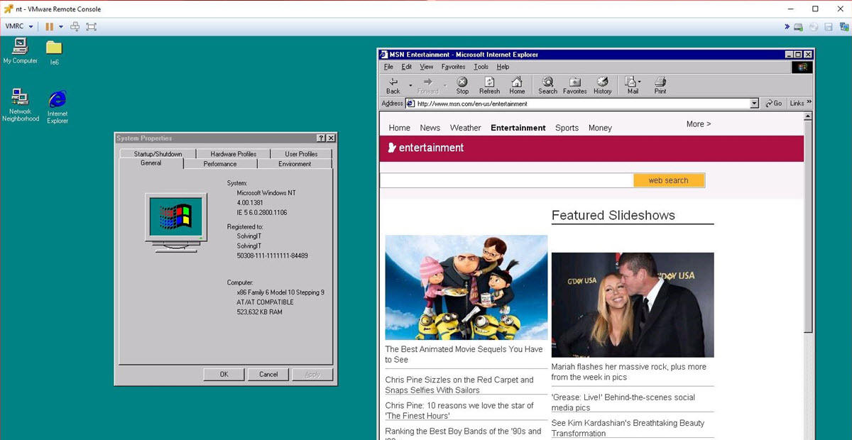
Task: Switch to the Performance tab
Action: coord(220,164)
